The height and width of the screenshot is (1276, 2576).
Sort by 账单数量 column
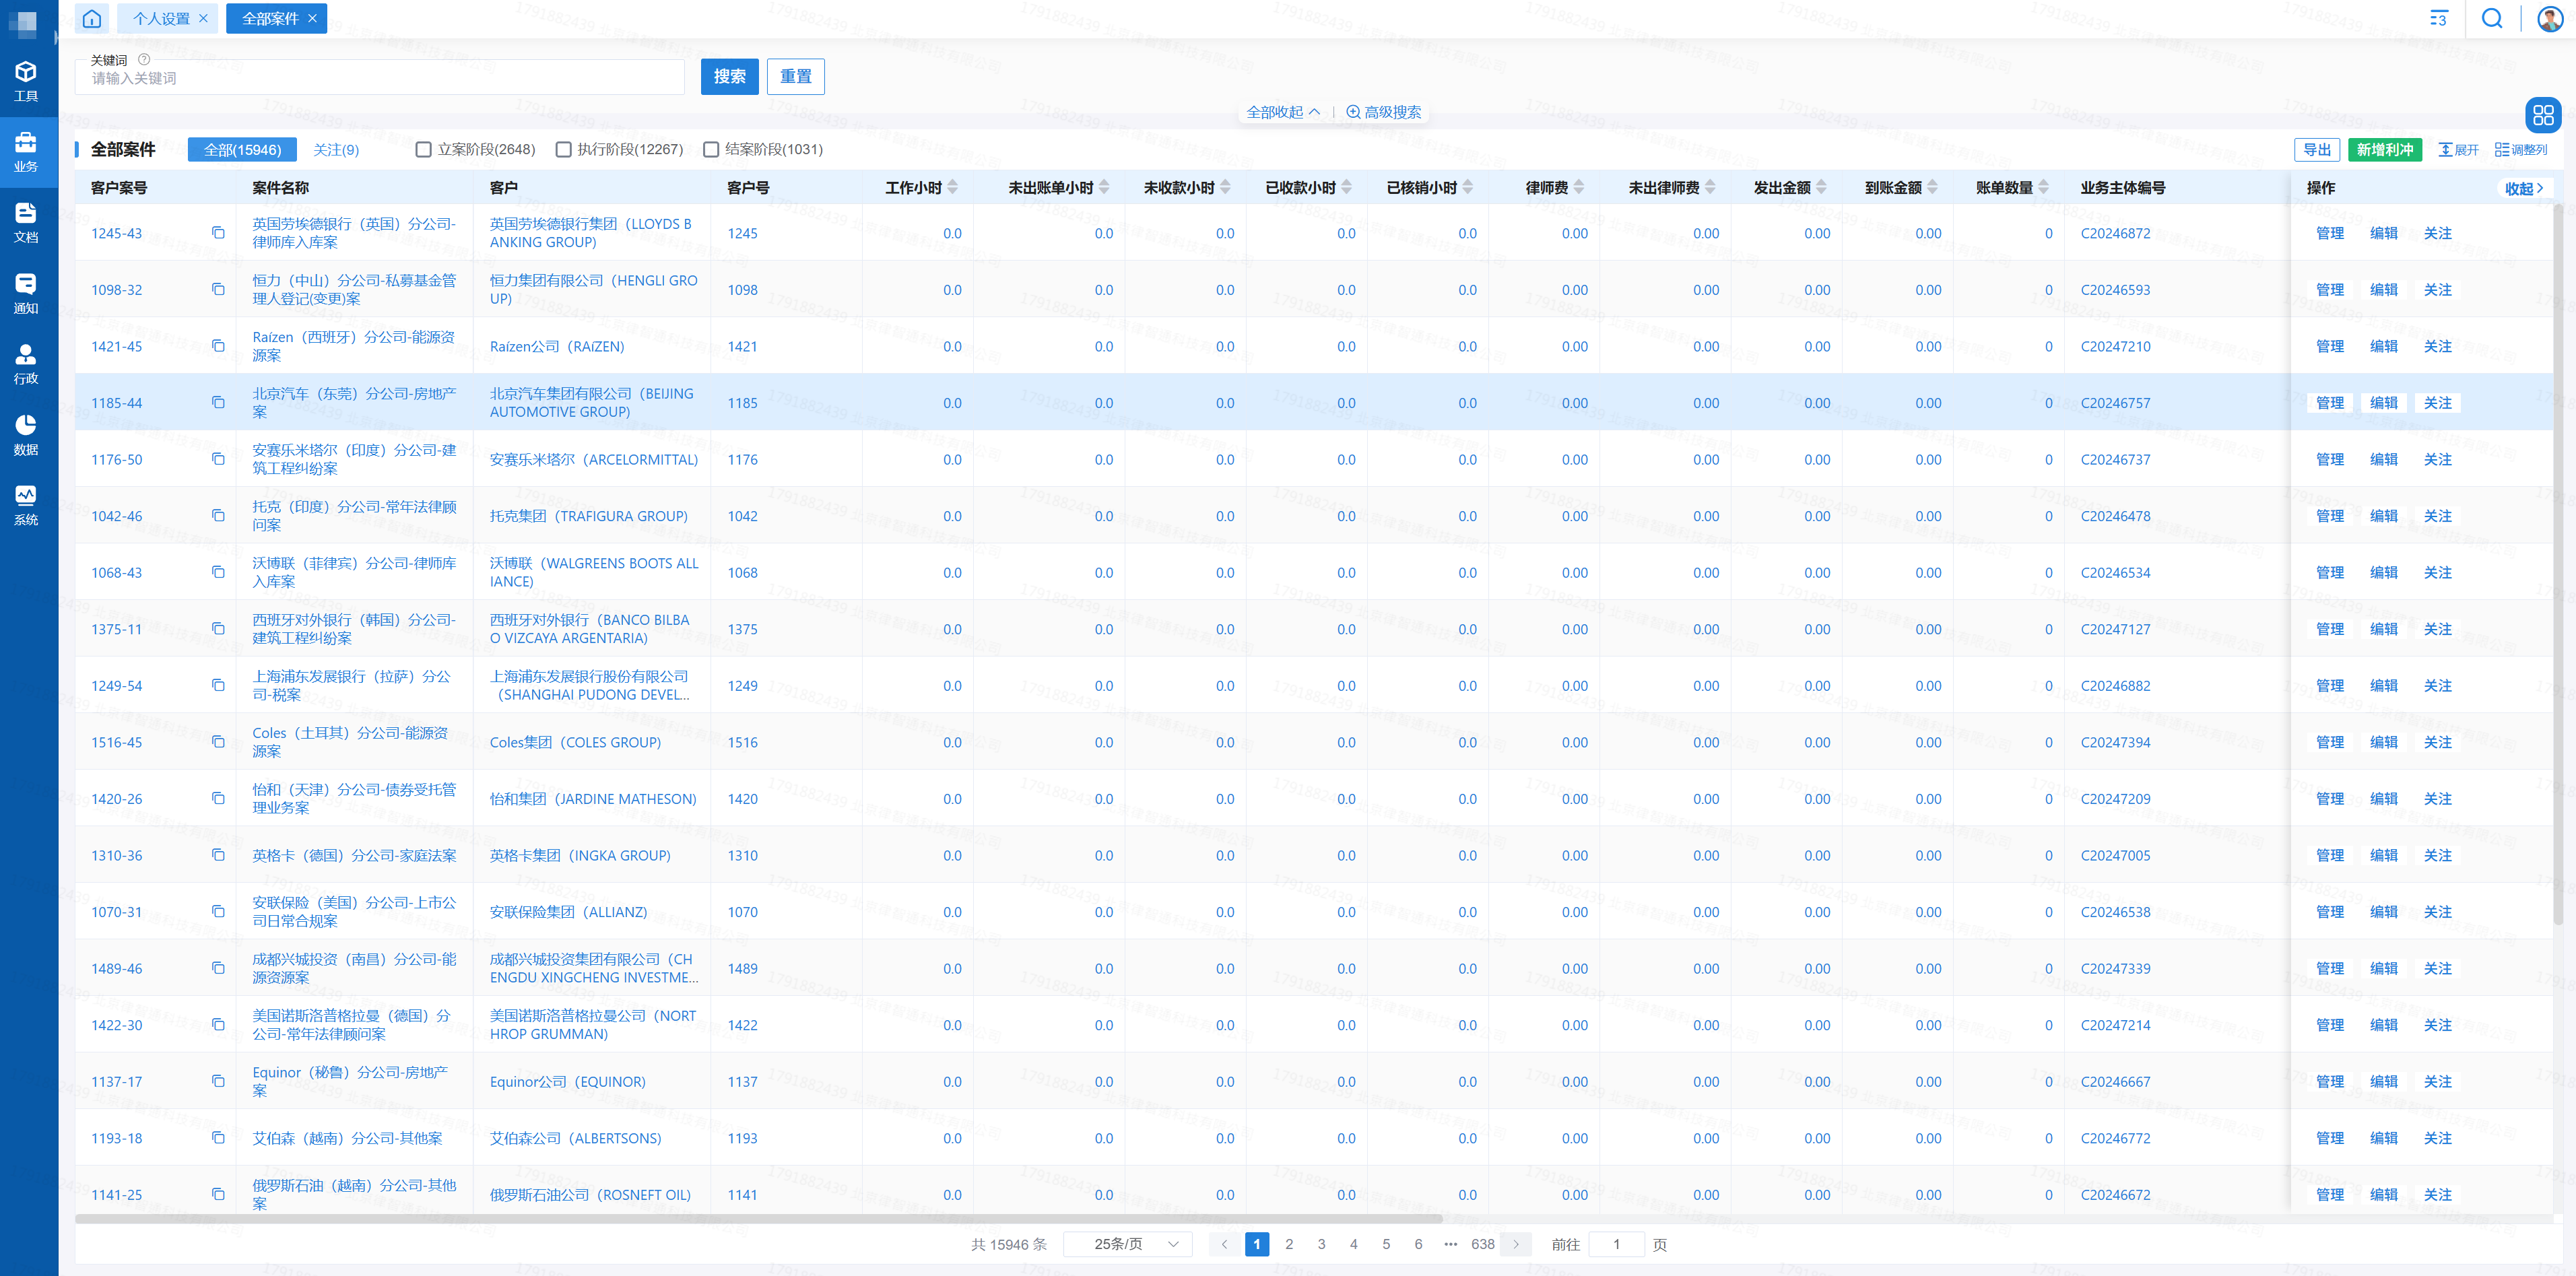(2043, 187)
